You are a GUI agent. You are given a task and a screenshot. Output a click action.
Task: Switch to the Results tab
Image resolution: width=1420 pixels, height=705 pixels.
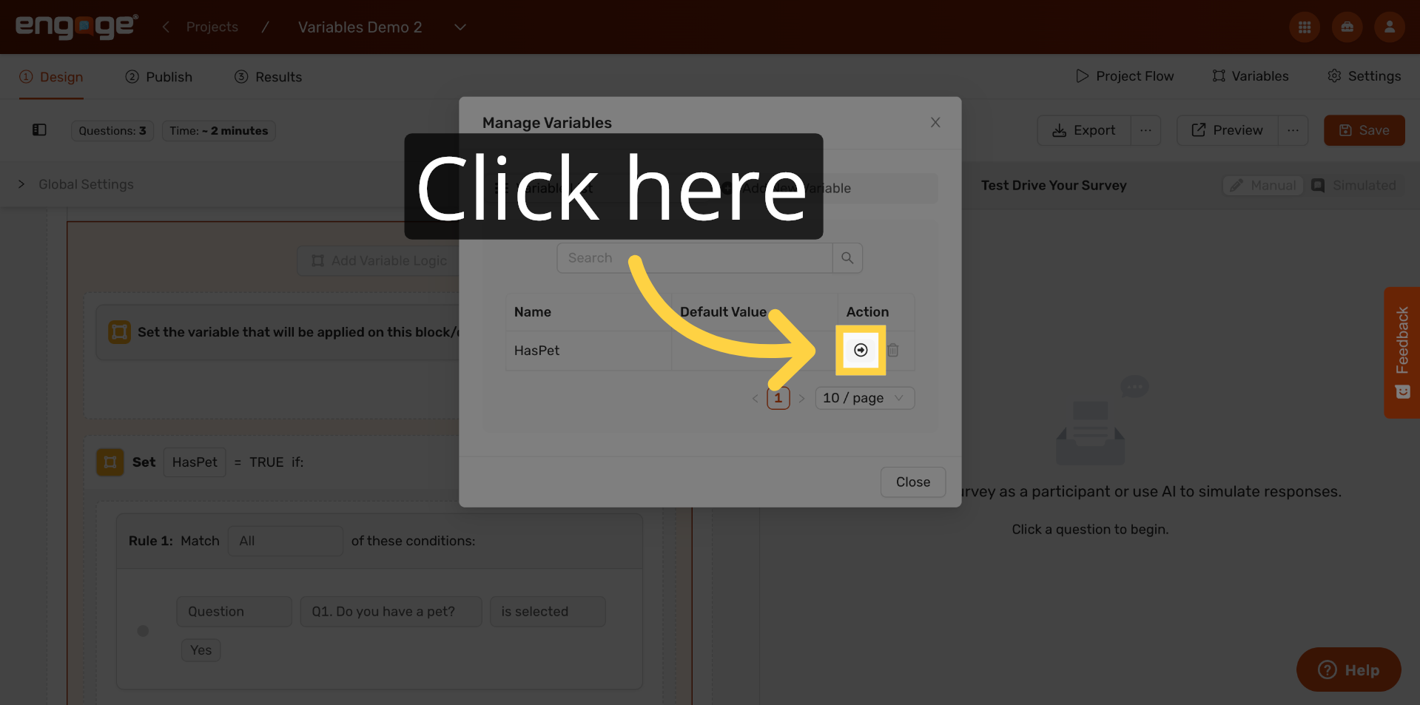(268, 77)
